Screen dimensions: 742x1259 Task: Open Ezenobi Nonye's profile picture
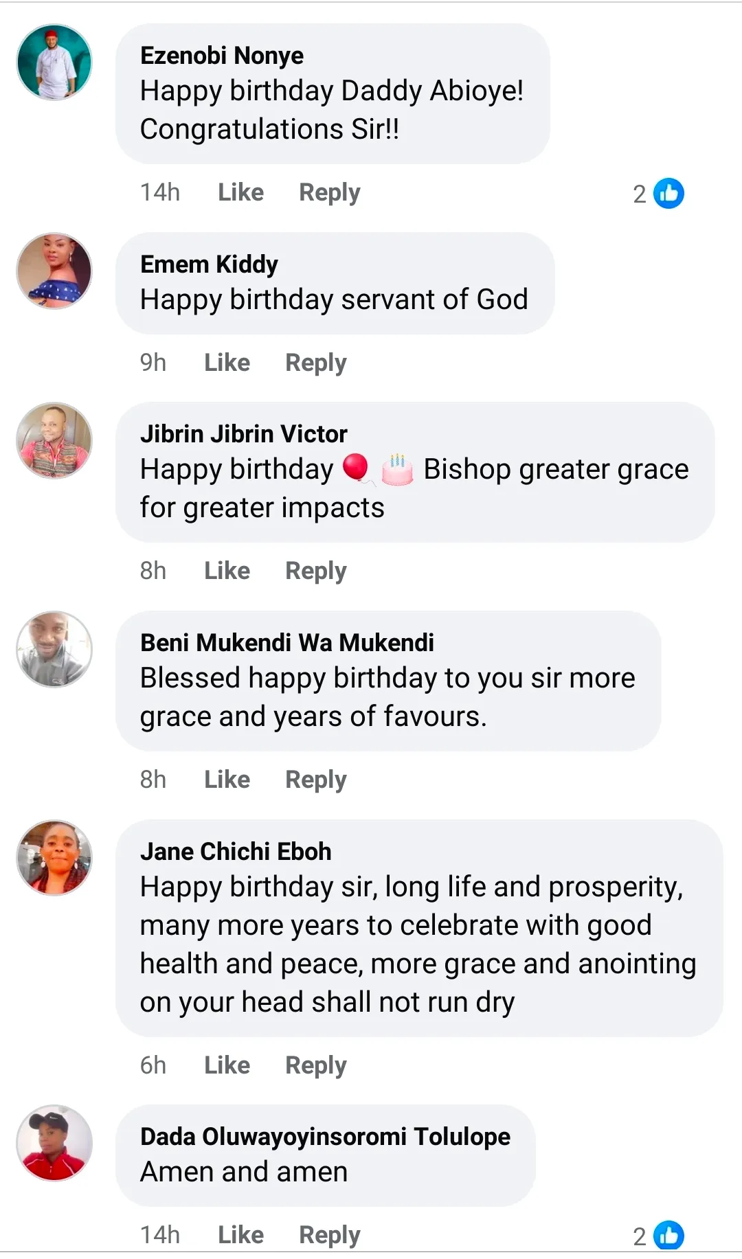(54, 63)
